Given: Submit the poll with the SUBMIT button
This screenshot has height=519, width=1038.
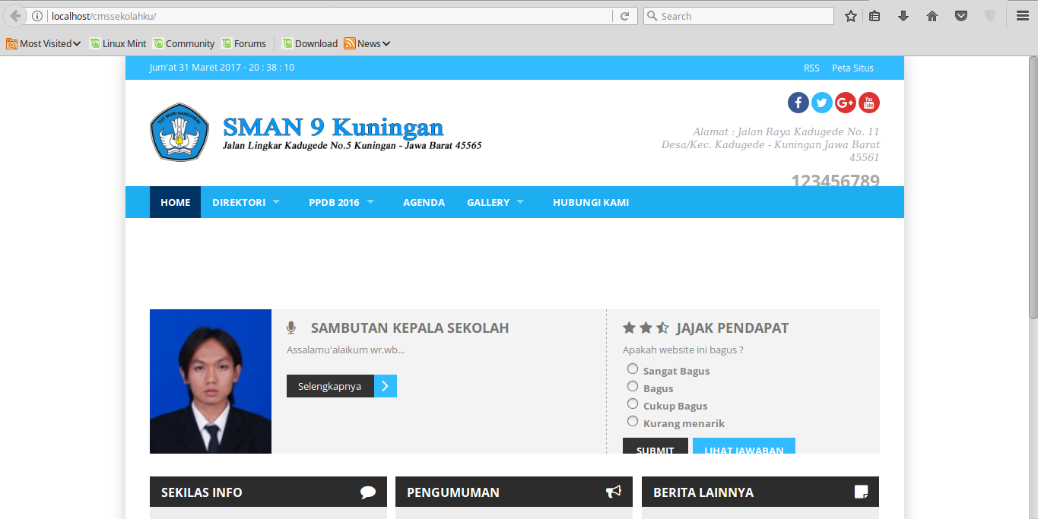Looking at the screenshot, I should 655,449.
